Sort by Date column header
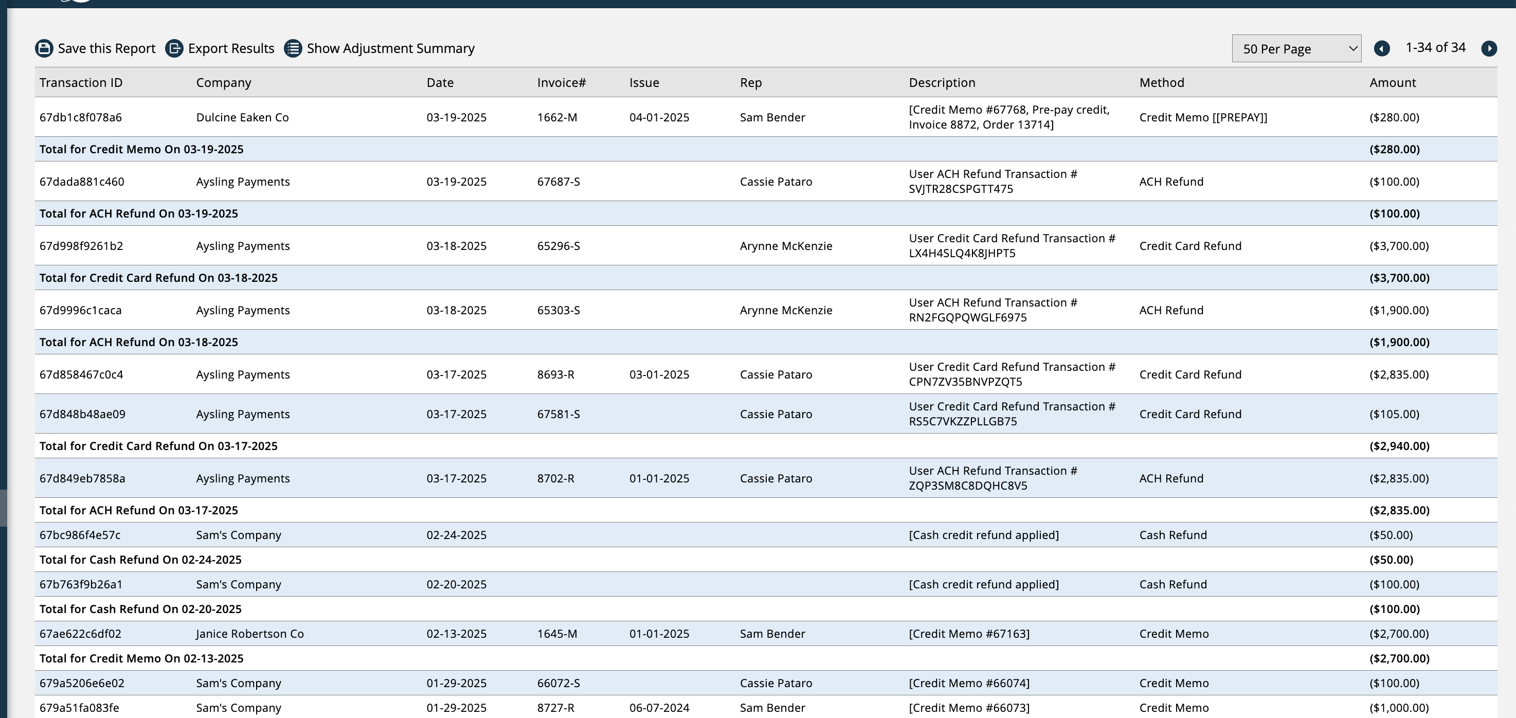The height and width of the screenshot is (718, 1516). coord(440,82)
